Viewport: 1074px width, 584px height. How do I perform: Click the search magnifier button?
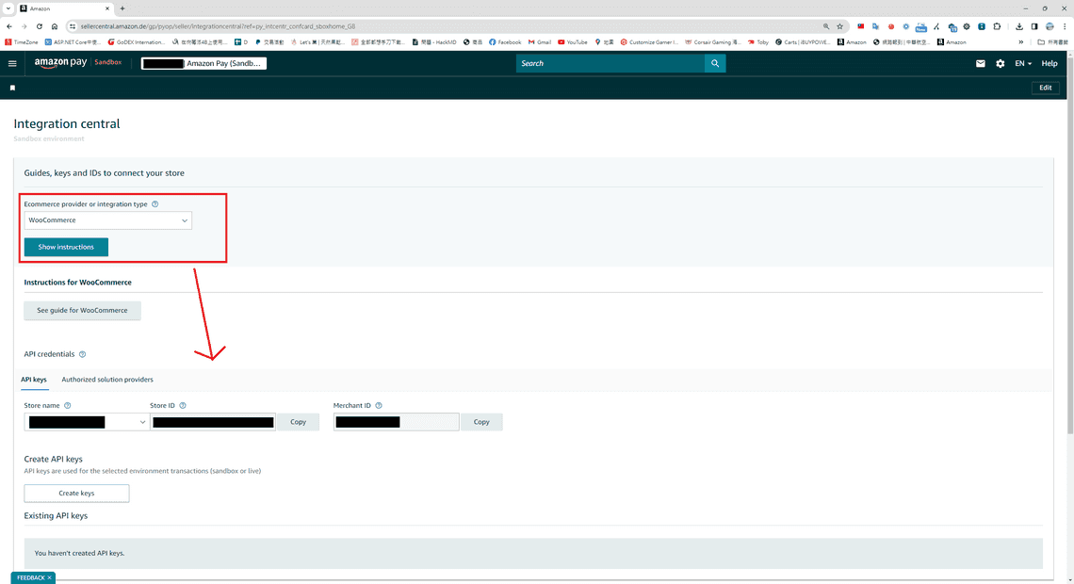(x=716, y=63)
